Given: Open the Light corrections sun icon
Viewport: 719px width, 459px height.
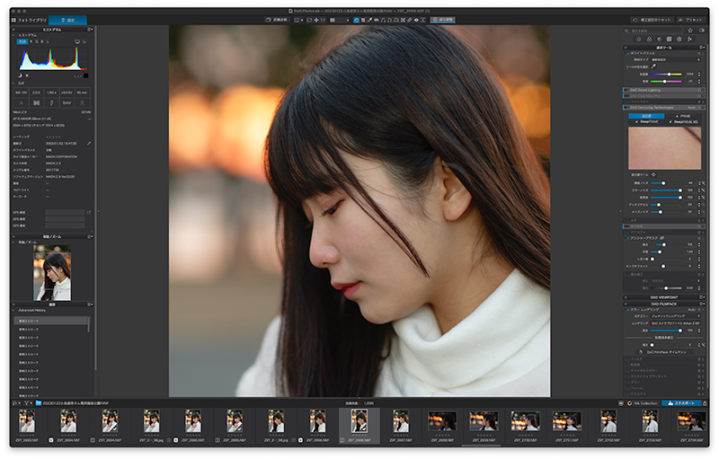Looking at the screenshot, I should (639, 40).
